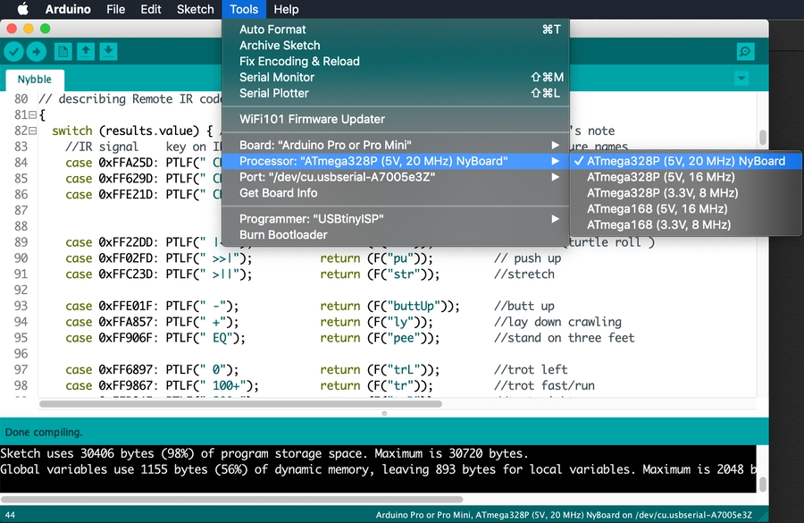The width and height of the screenshot is (804, 523).
Task: Click the Serial Plotter menu entry
Action: click(273, 93)
